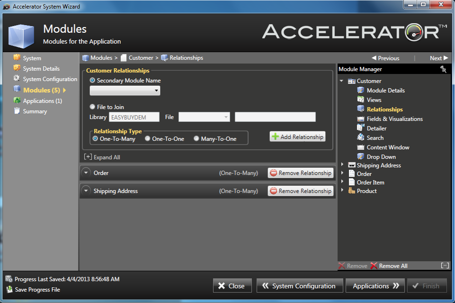Expand the Order tree node

[x=342, y=173]
